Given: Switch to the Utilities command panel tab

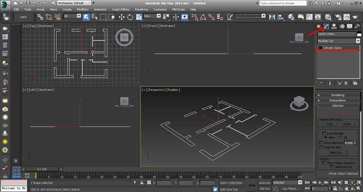Looking at the screenshot, I should tap(357, 27).
